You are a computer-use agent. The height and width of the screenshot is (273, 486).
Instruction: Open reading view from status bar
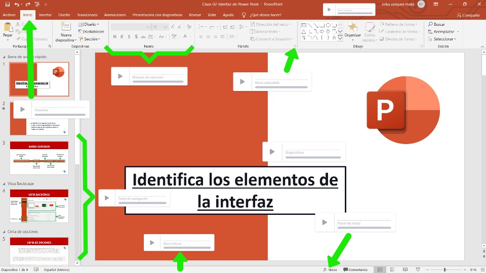pos(405,269)
